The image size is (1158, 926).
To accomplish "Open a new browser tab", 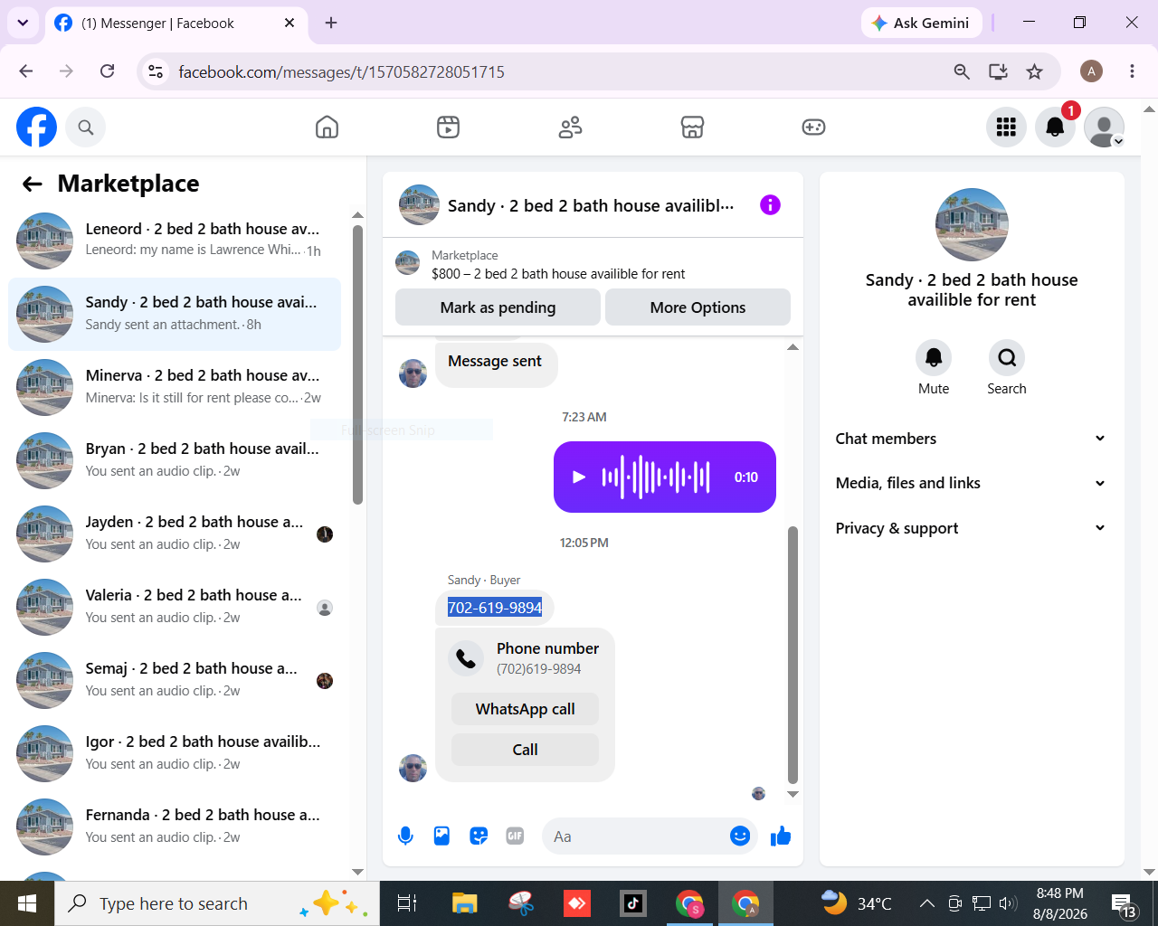I will click(x=331, y=23).
